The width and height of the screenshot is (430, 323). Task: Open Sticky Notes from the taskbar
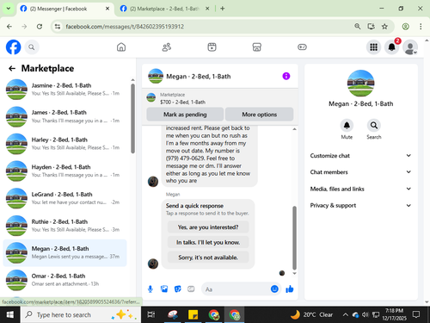[193, 314]
